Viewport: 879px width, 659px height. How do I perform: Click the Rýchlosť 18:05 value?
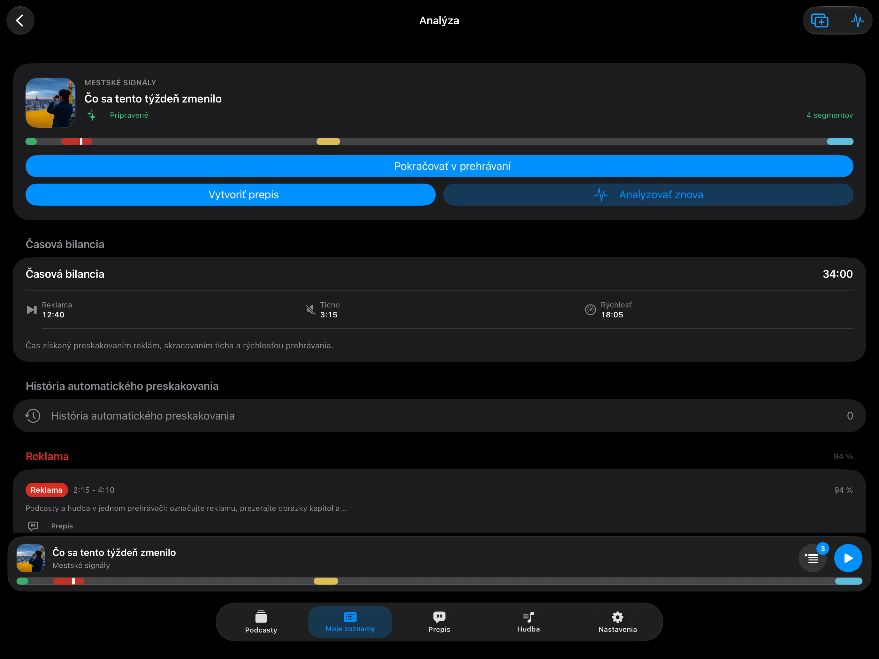[612, 315]
